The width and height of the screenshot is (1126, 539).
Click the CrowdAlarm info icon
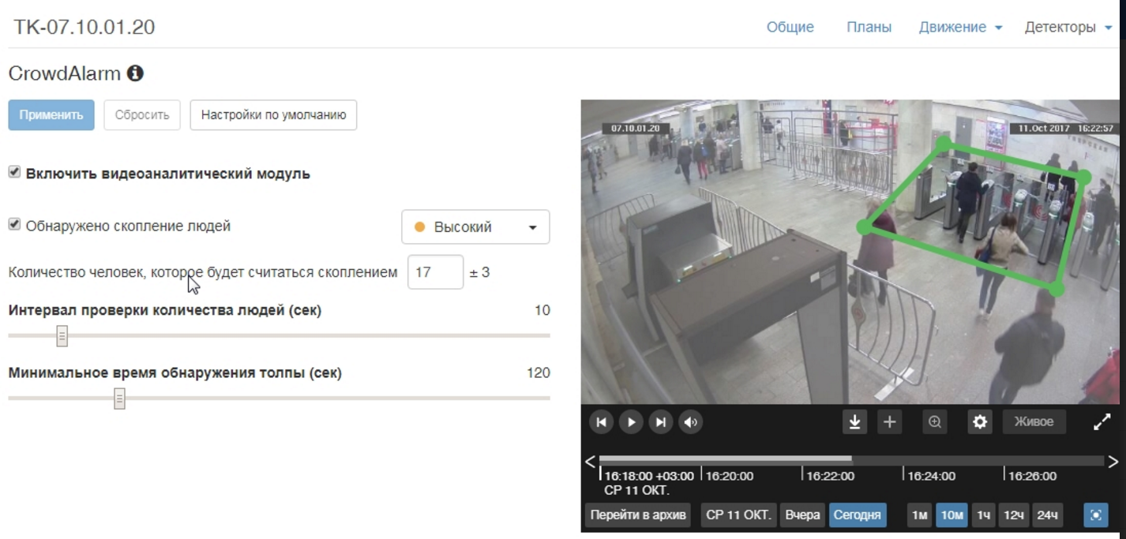135,73
